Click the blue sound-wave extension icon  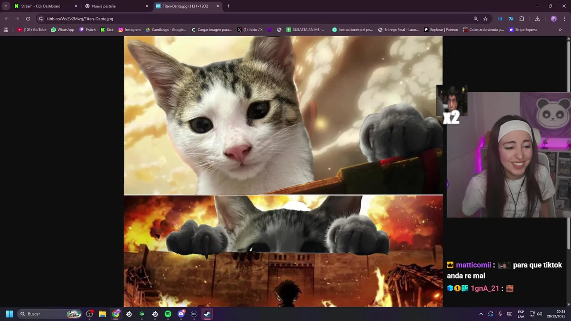pyautogui.click(x=500, y=19)
